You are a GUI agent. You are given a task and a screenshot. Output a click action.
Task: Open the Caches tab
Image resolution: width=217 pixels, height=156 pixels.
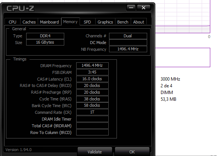pos(29,22)
